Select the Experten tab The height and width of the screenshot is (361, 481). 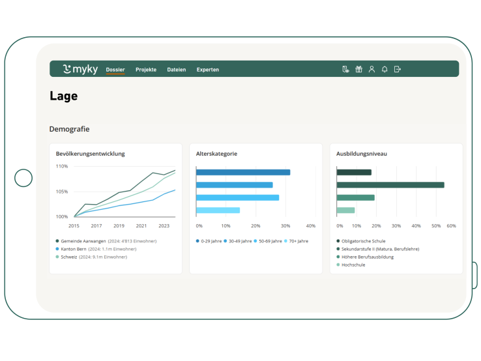coord(208,70)
